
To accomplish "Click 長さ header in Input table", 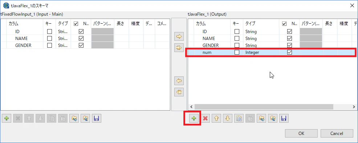I will click(121, 23).
